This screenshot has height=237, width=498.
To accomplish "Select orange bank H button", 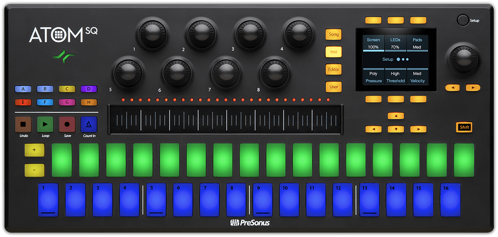I will [89, 102].
